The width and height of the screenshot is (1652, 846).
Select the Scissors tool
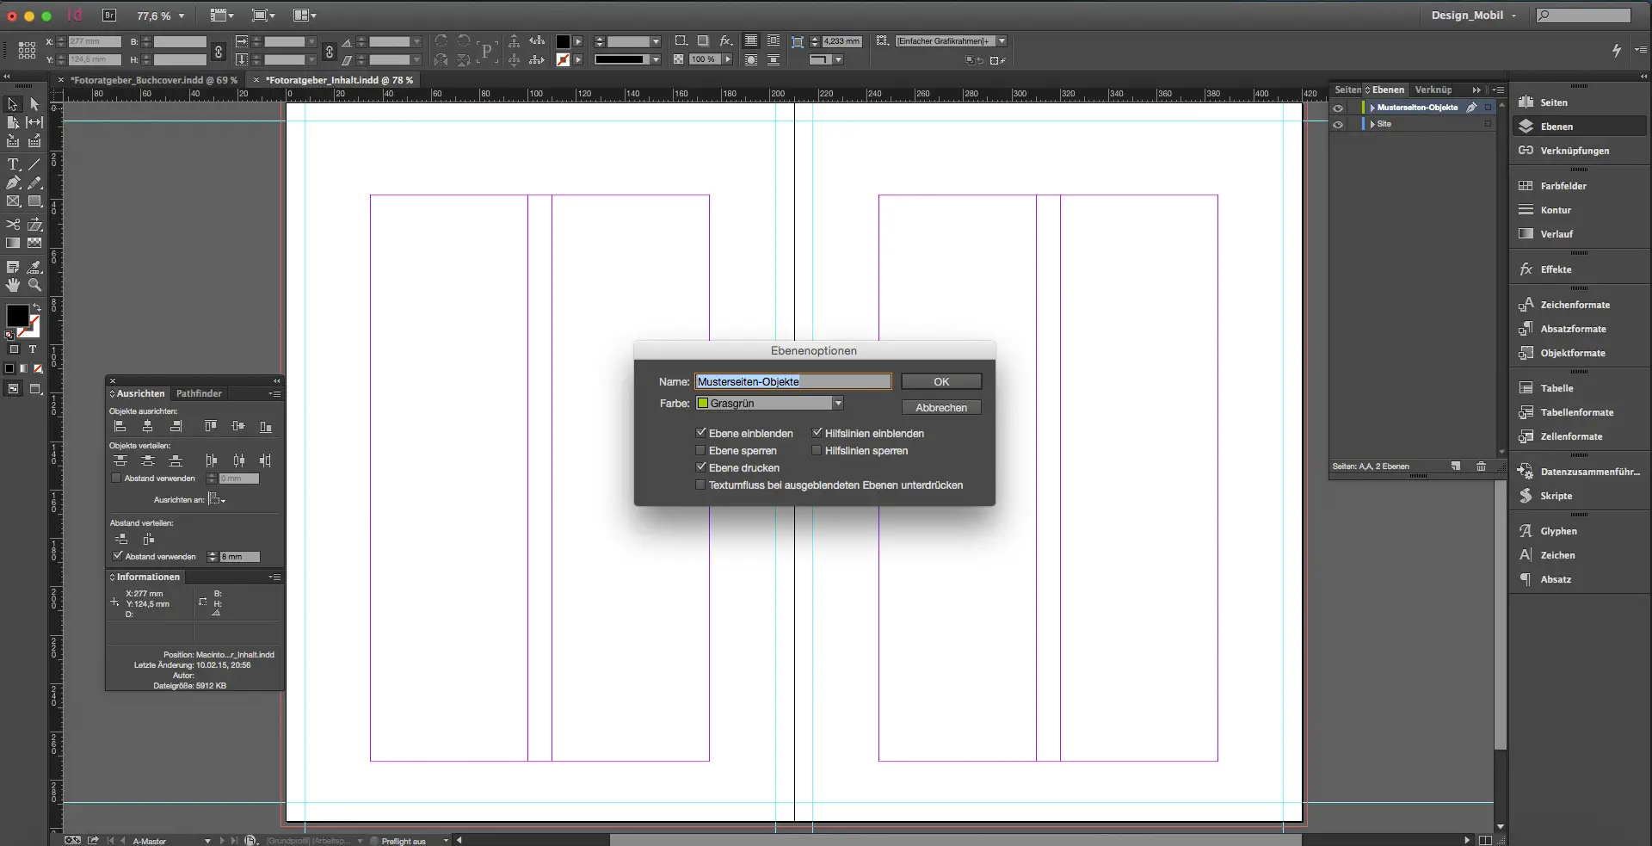13,224
